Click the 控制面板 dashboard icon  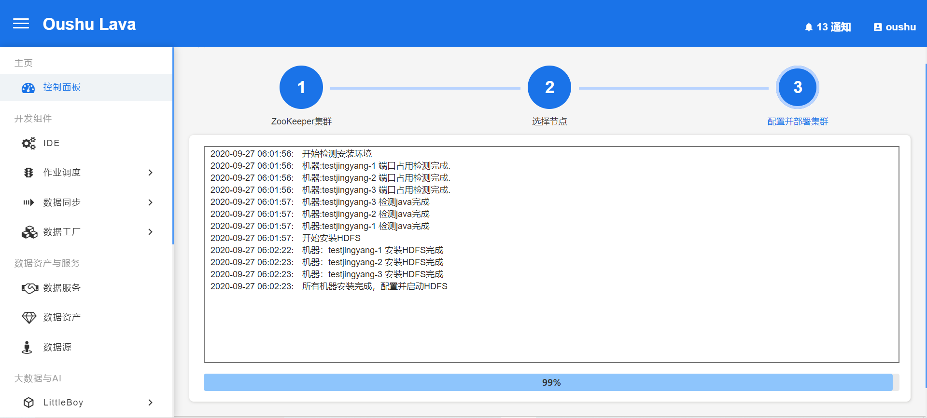(x=28, y=88)
